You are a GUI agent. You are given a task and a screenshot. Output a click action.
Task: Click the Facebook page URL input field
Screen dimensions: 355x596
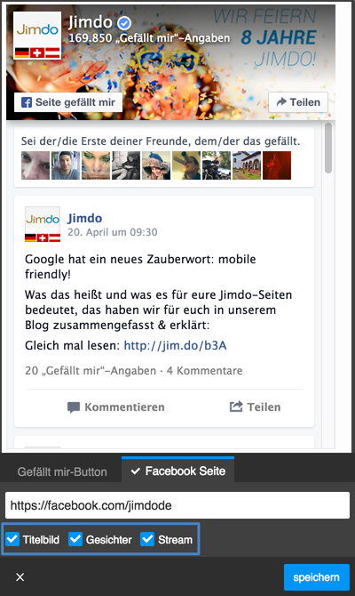[177, 505]
